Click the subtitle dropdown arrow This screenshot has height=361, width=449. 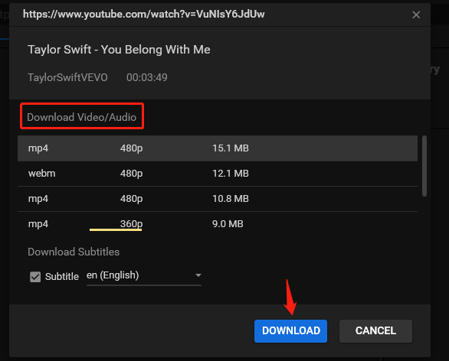click(x=198, y=275)
